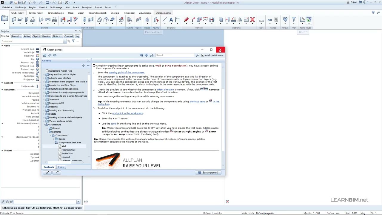The height and width of the screenshot is (215, 382).
Task: Switch to the Završni radovi ribbon tab
Action: pos(36,13)
